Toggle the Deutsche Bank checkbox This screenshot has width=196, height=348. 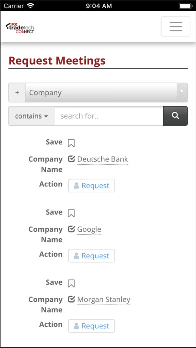[x=71, y=159]
